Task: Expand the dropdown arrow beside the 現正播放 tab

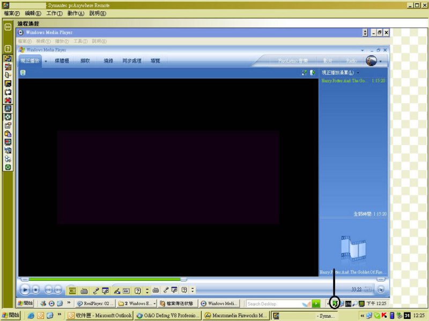Action: pyautogui.click(x=46, y=61)
